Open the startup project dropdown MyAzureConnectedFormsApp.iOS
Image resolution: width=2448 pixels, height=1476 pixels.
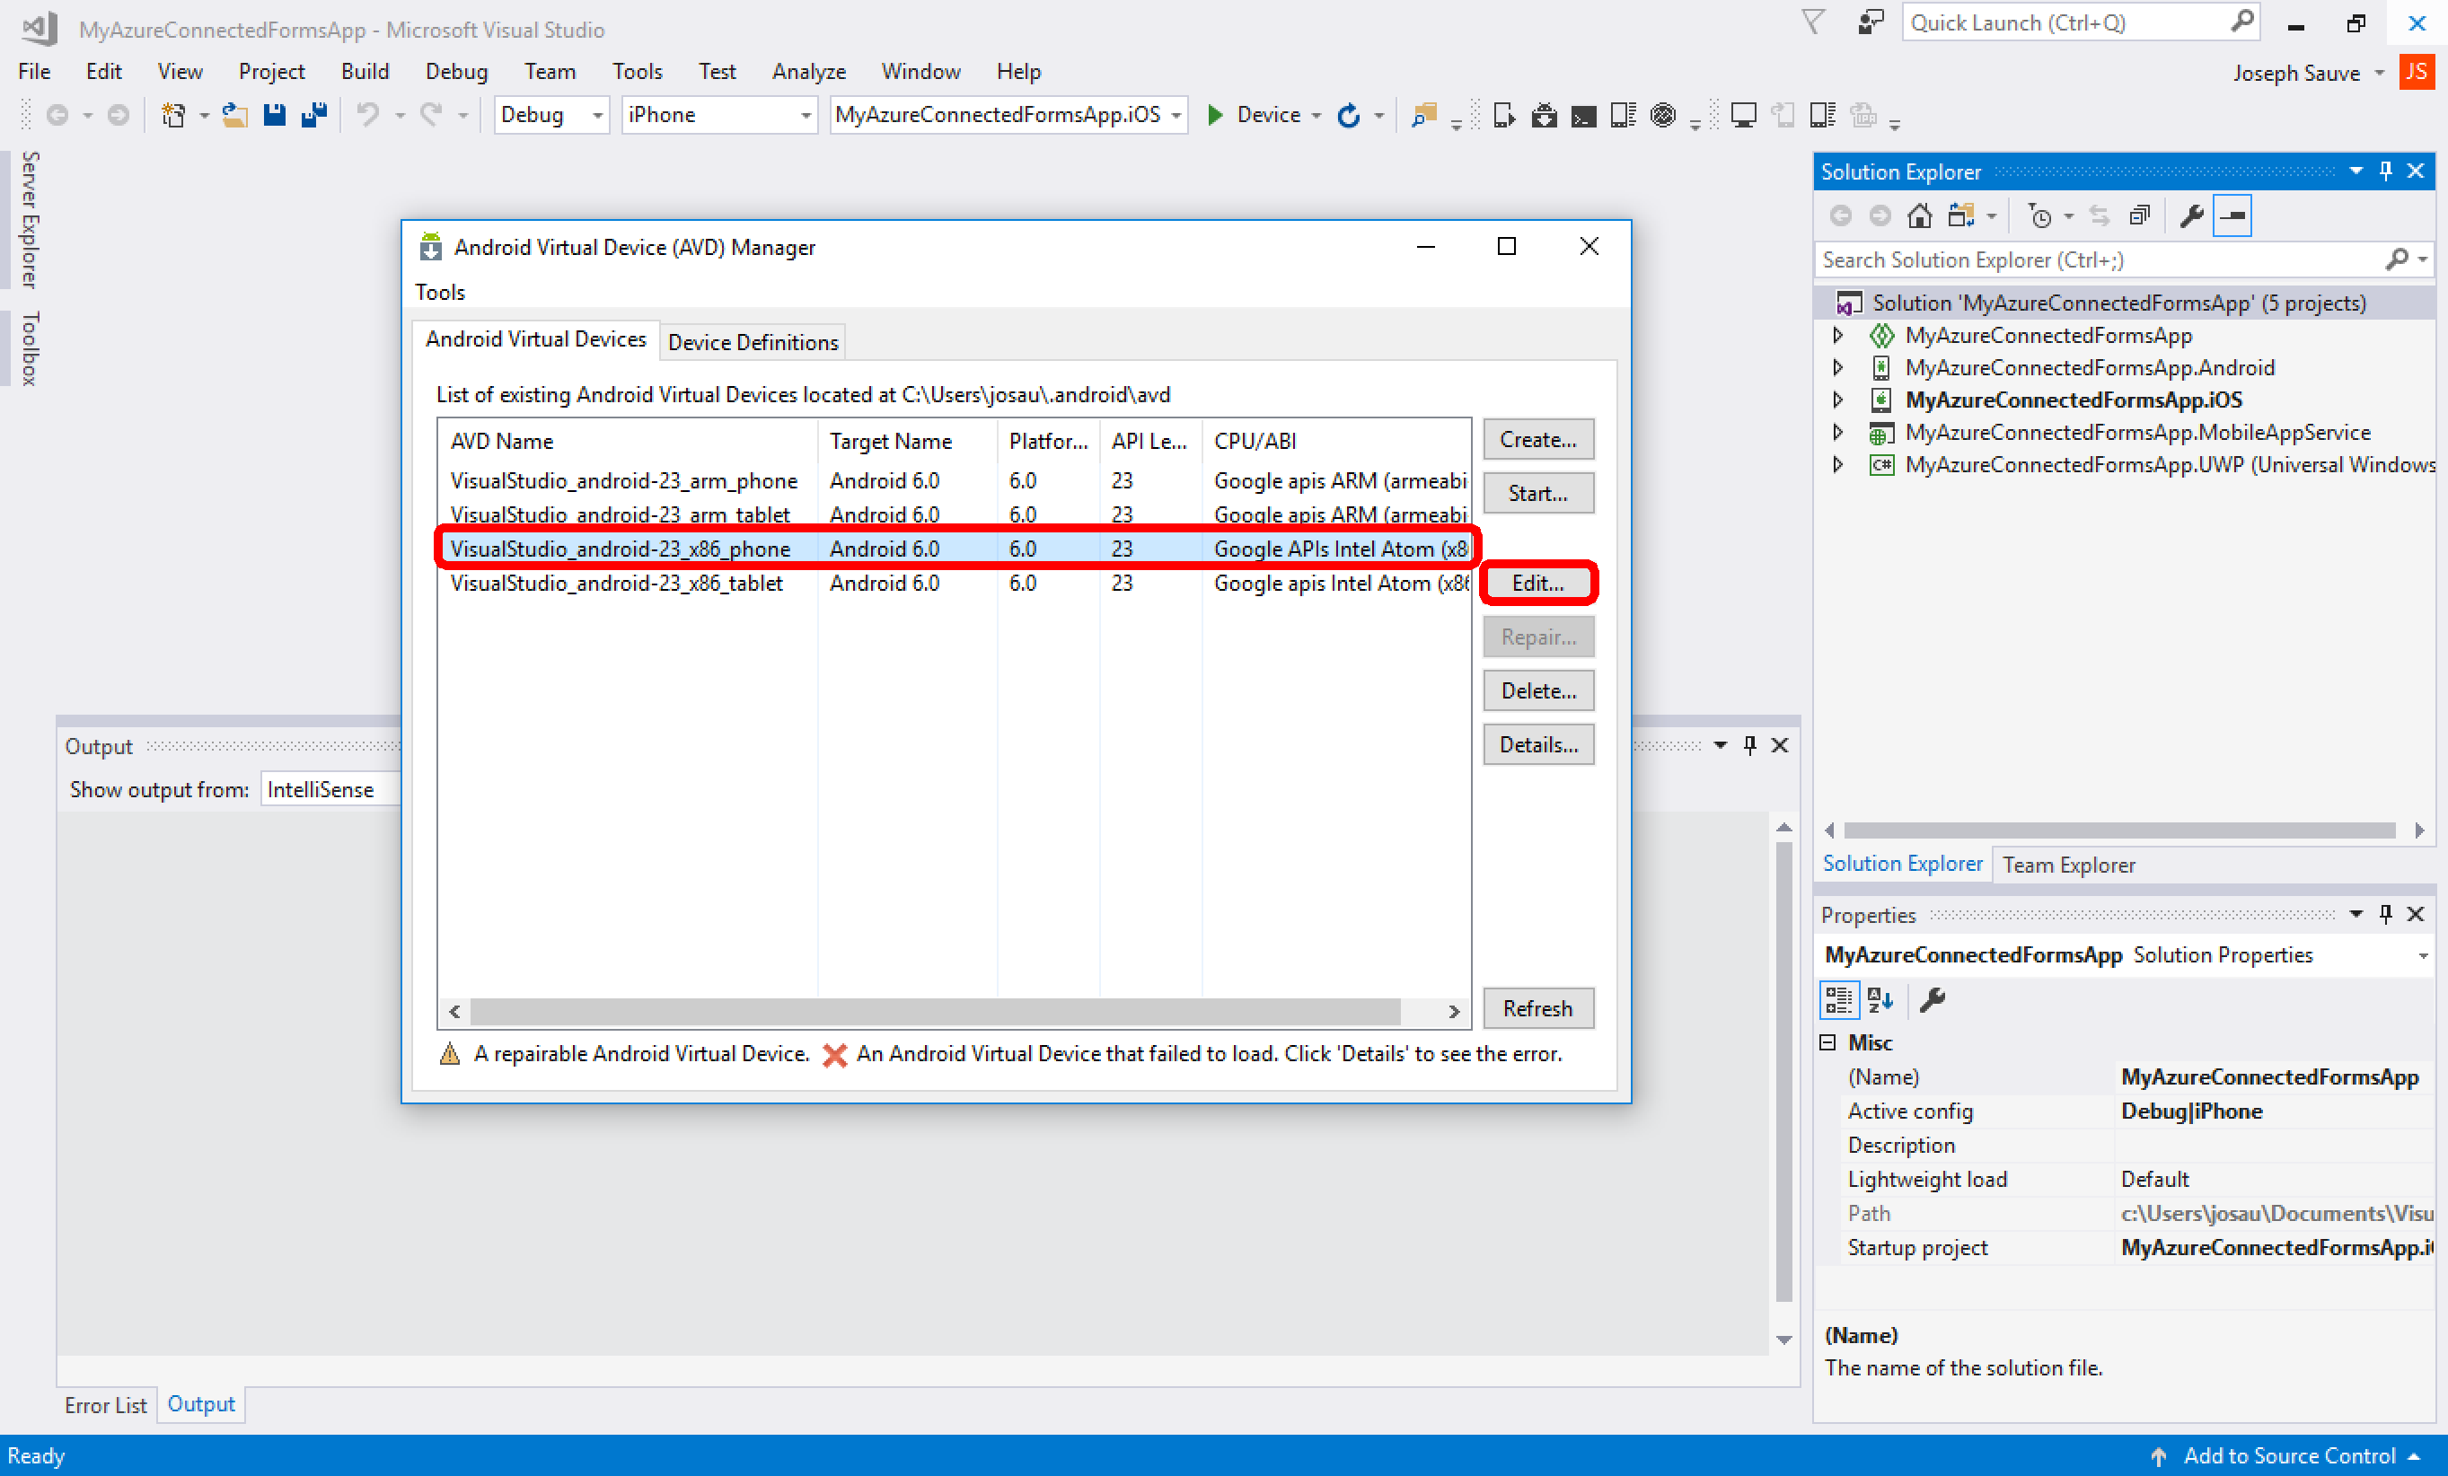(1008, 115)
